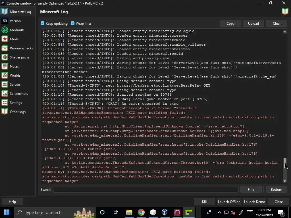Click the taskbar clock showing 8:01 PM
The height and width of the screenshot is (218, 291).
(x=265, y=212)
